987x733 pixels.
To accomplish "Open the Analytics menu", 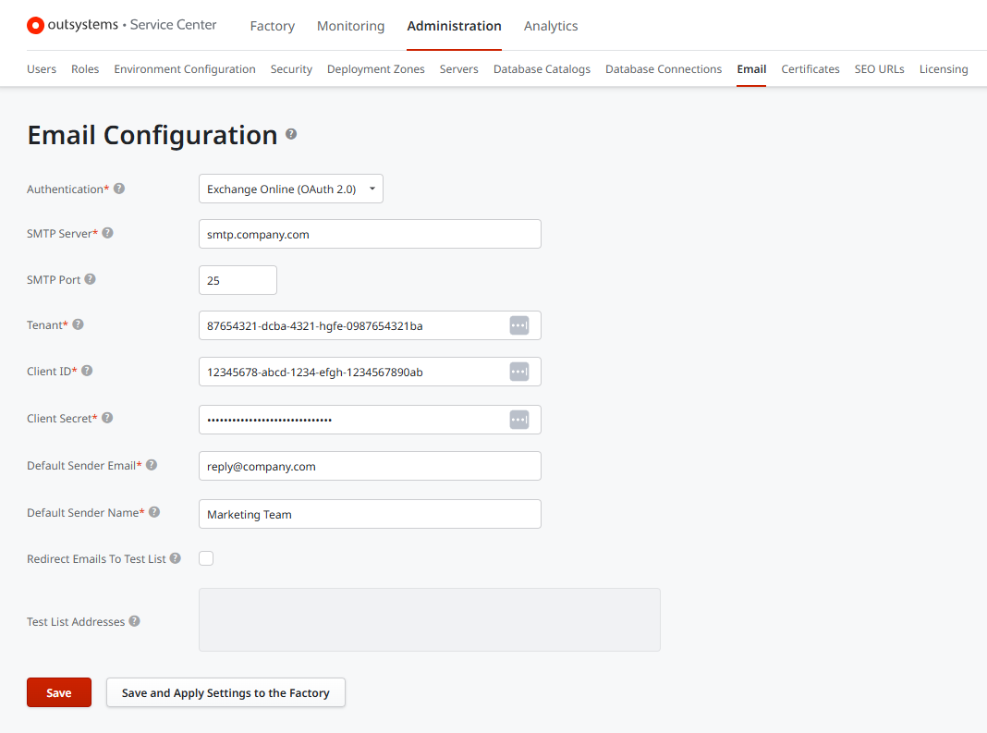I will pos(551,26).
